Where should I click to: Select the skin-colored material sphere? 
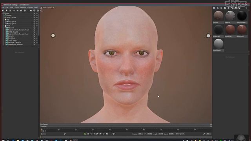pyautogui.click(x=218, y=16)
